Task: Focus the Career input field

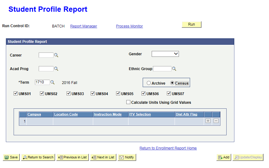Action: coord(46,55)
